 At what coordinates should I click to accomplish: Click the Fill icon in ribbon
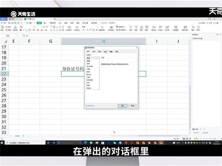click(x=147, y=27)
